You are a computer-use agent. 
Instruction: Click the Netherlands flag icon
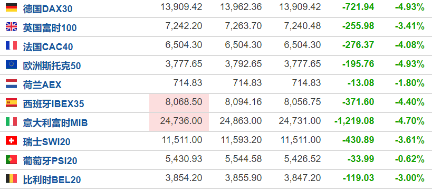pyautogui.click(x=11, y=84)
